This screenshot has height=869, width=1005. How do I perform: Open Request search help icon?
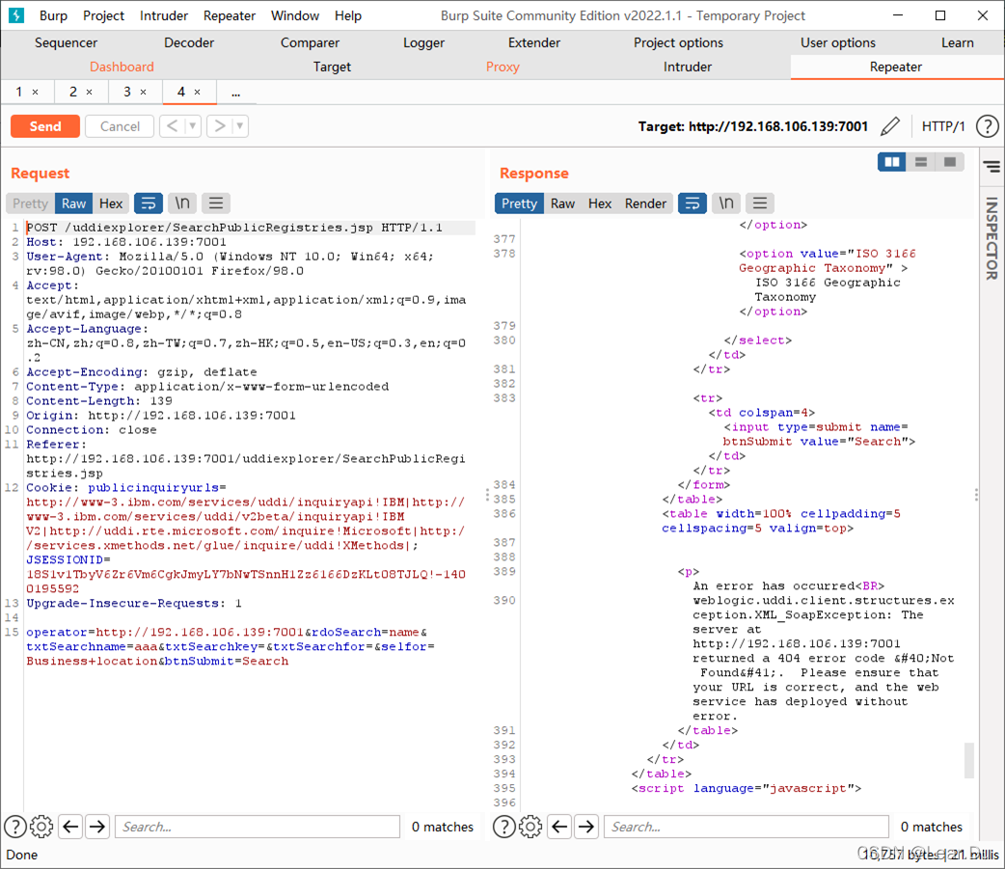tap(15, 827)
